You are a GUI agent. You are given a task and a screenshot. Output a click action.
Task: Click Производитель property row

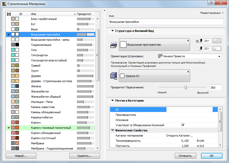[x=164, y=115]
